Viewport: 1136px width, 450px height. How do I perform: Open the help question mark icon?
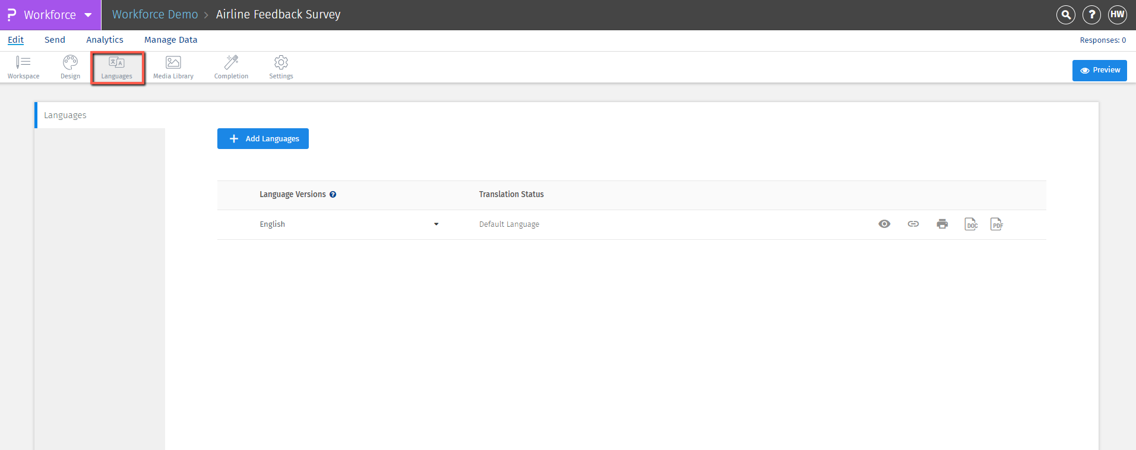[1091, 15]
